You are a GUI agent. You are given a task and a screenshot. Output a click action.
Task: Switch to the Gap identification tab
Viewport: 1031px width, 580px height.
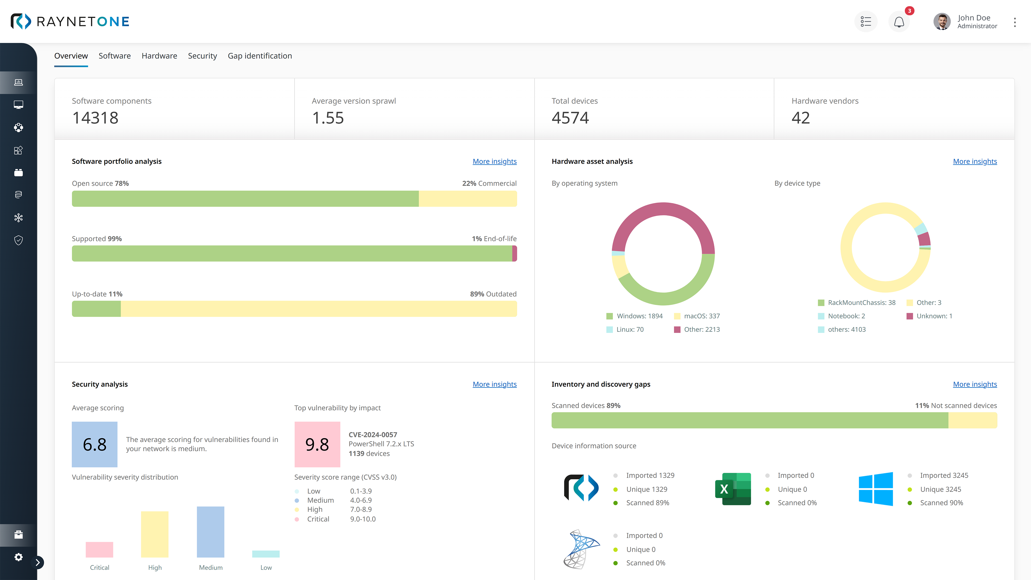pyautogui.click(x=260, y=56)
